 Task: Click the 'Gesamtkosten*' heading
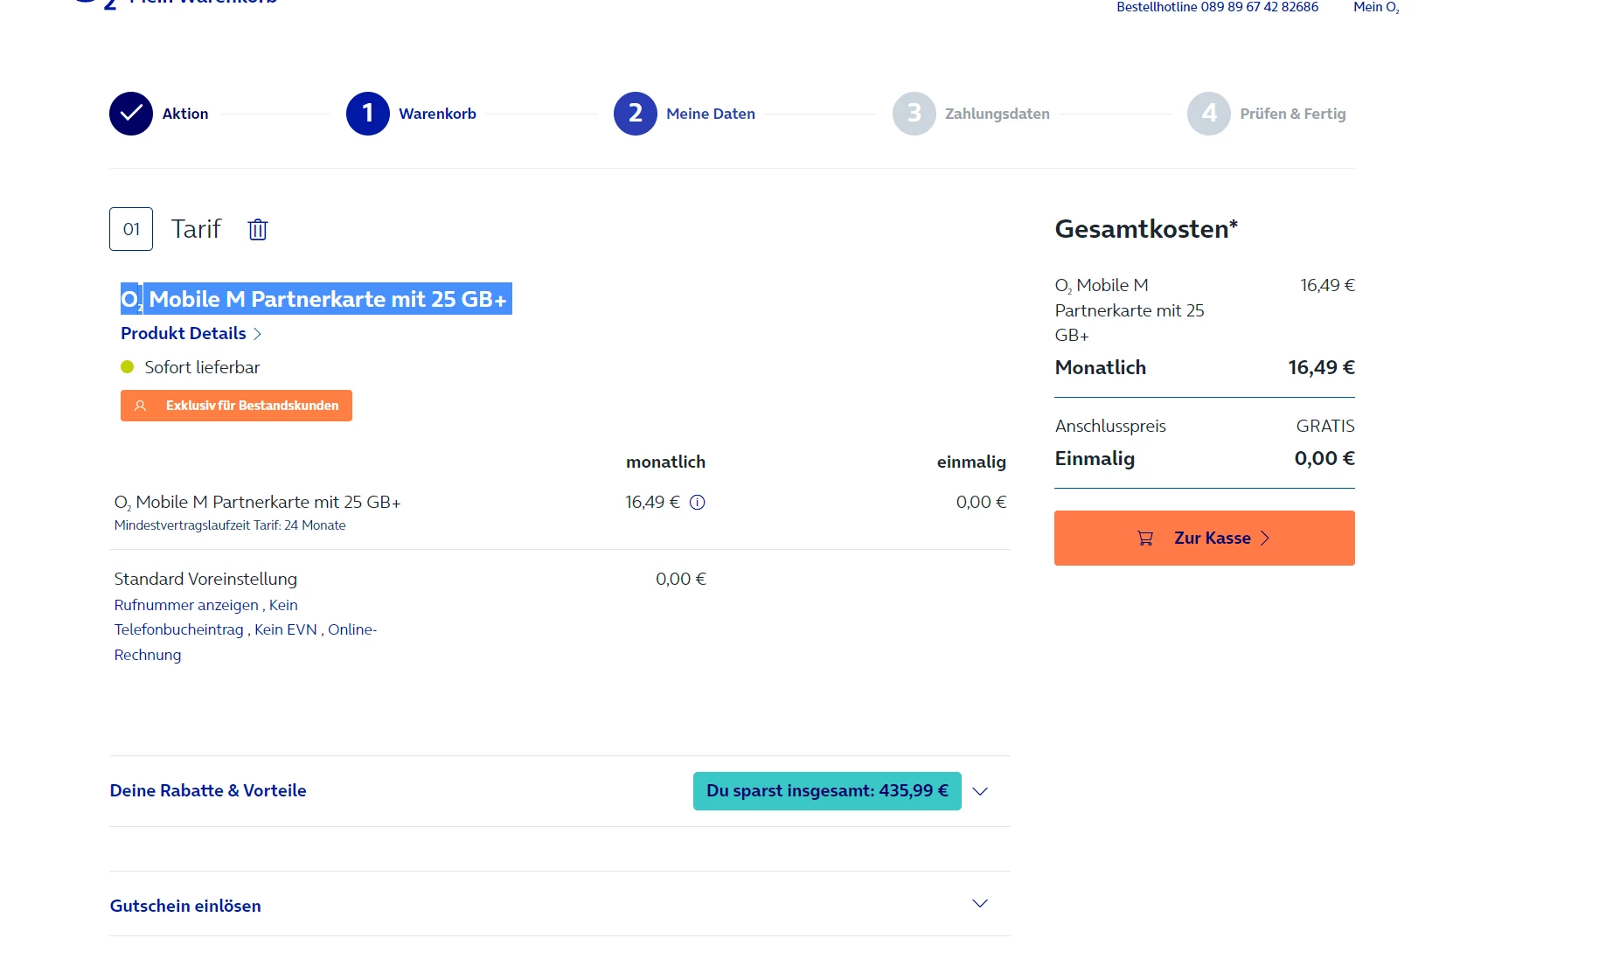[1146, 229]
